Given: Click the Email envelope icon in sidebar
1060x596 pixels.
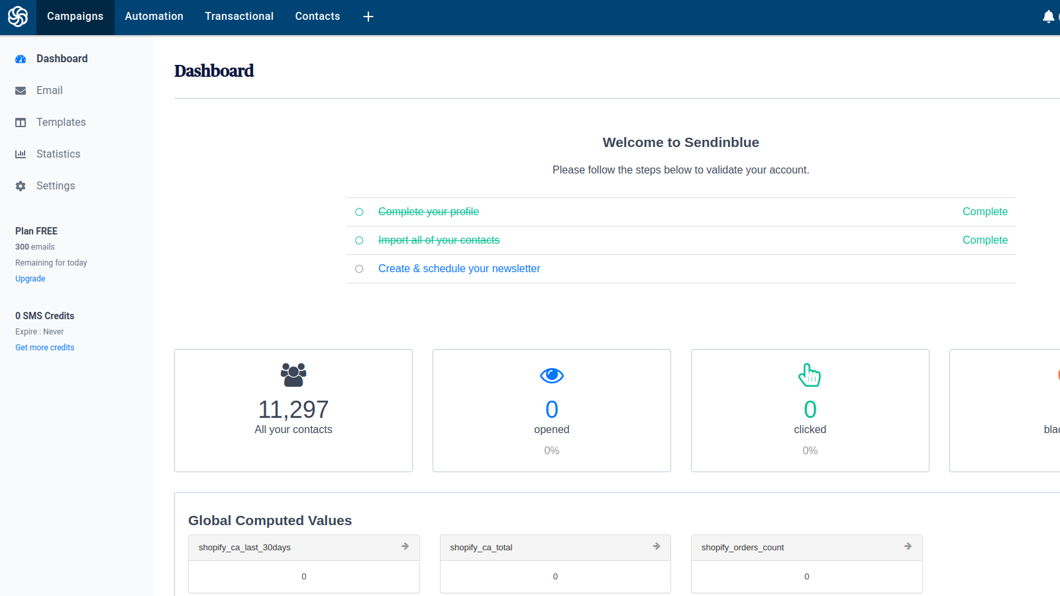Looking at the screenshot, I should coord(21,91).
